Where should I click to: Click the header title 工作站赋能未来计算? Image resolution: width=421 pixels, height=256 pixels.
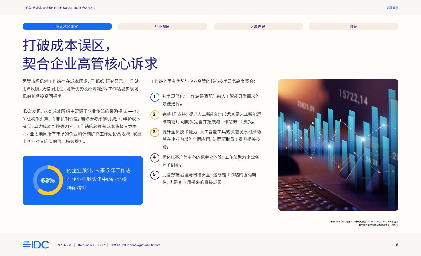(x=59, y=8)
